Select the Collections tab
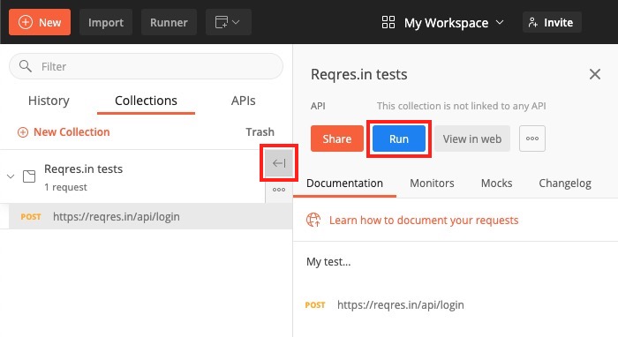Image resolution: width=618 pixels, height=337 pixels. click(x=146, y=101)
